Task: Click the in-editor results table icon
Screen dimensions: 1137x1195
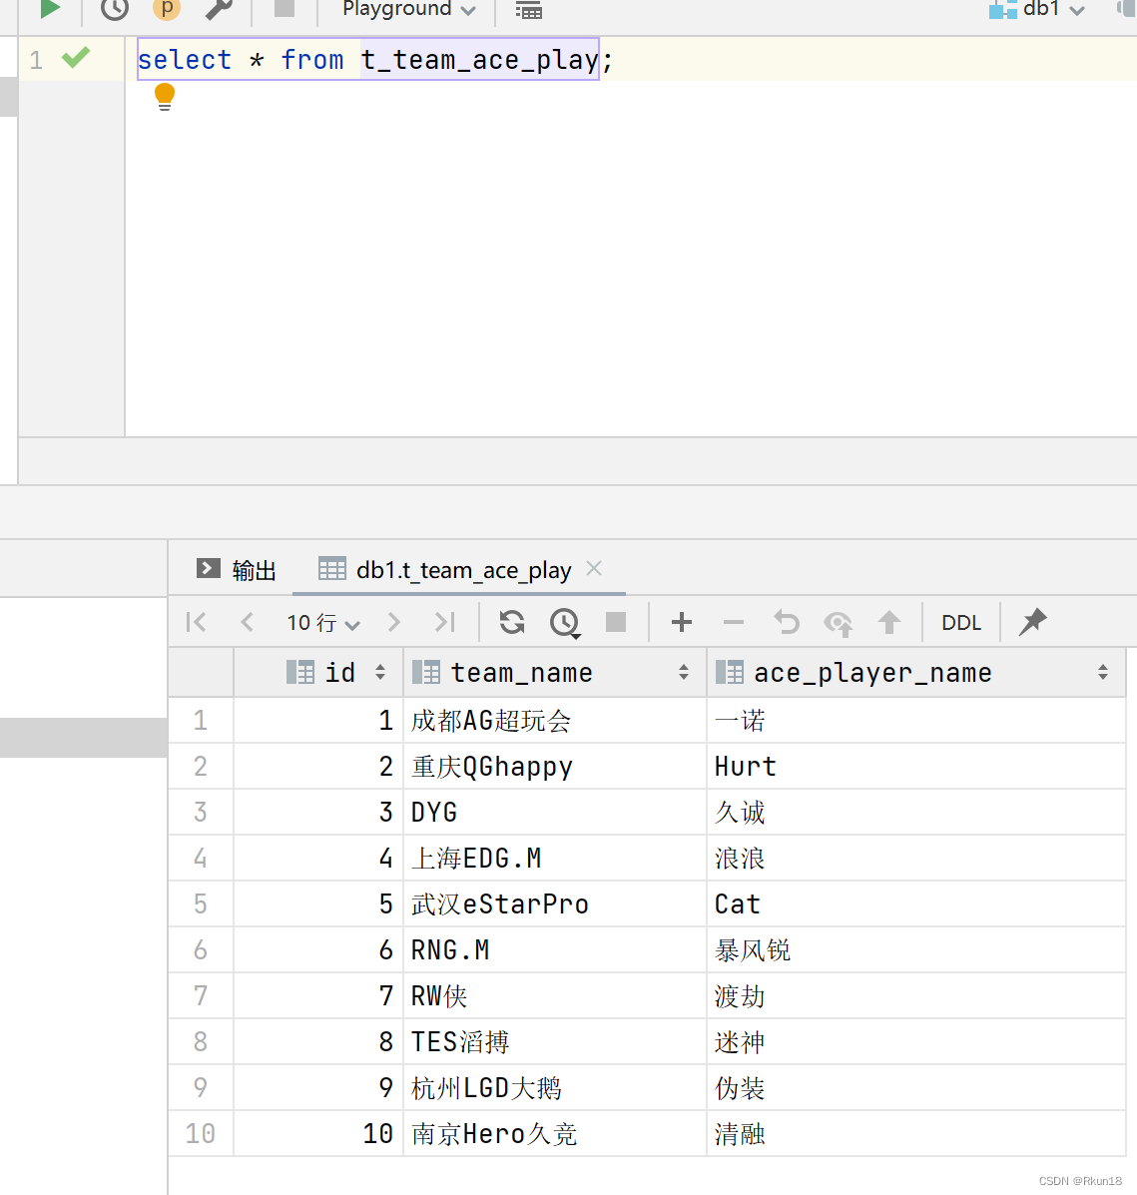Action: 528,10
